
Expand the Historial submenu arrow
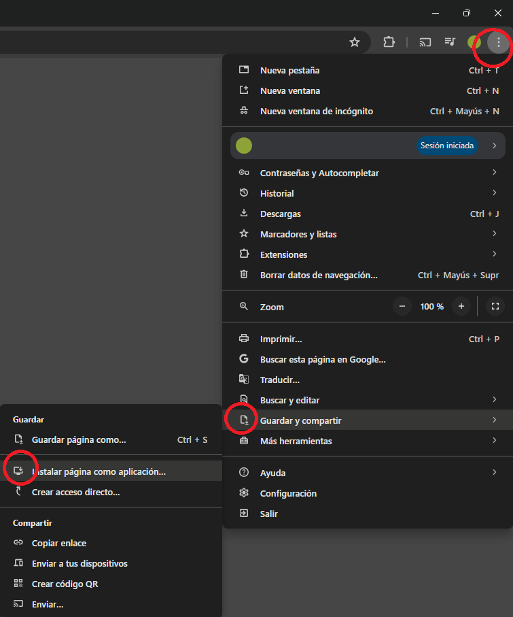click(x=494, y=193)
